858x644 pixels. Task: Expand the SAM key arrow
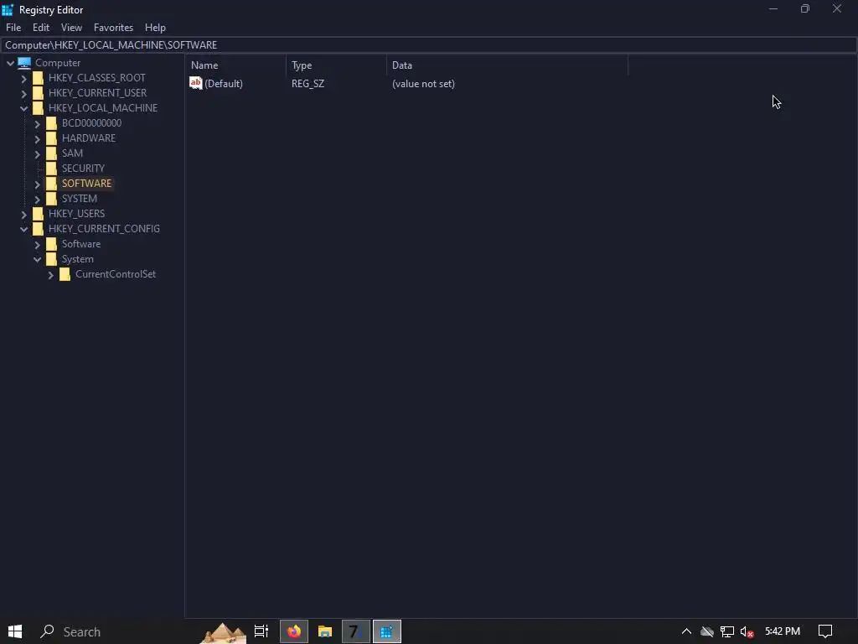37,154
